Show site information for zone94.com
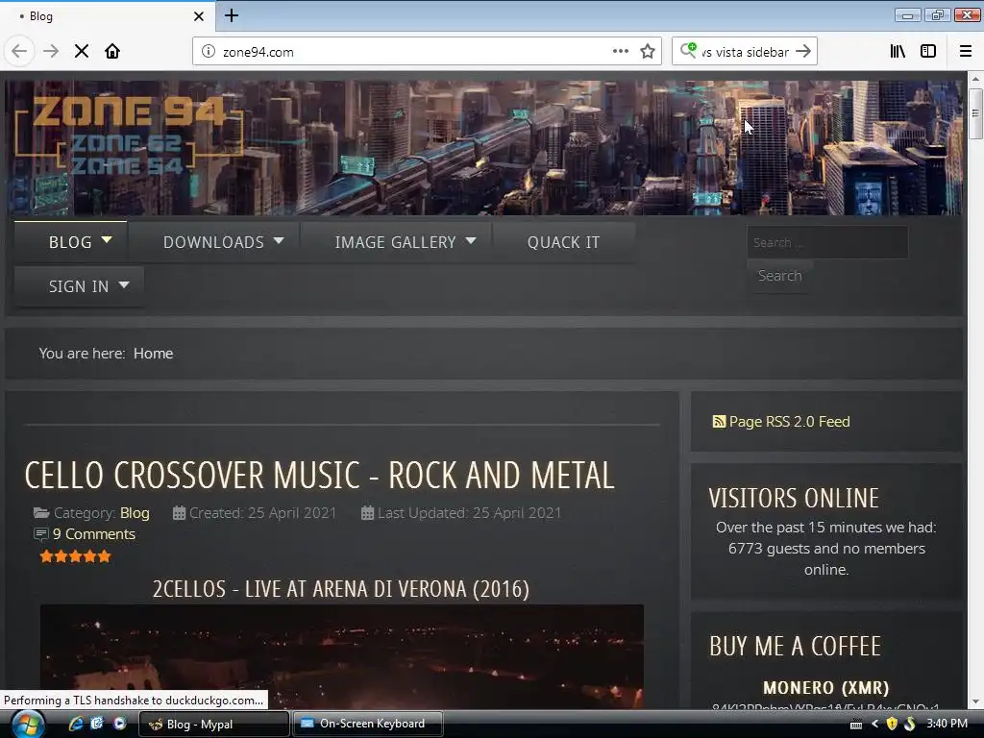Image resolution: width=984 pixels, height=738 pixels. [209, 52]
